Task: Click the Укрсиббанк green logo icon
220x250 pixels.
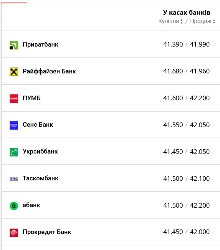Action: 14,152
